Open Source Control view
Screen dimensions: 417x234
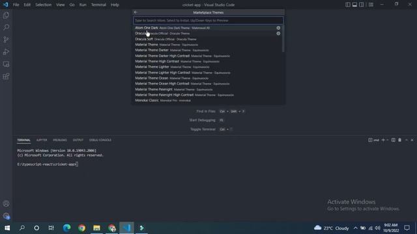pos(6,40)
